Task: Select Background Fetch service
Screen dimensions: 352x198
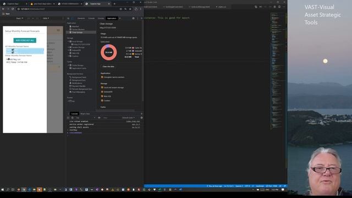Action: click(x=78, y=77)
